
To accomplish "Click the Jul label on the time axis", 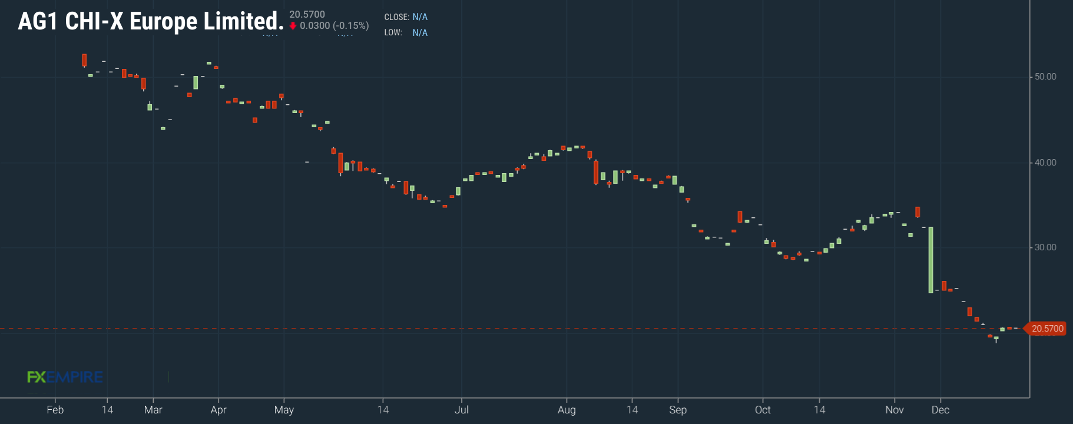I will click(x=462, y=410).
